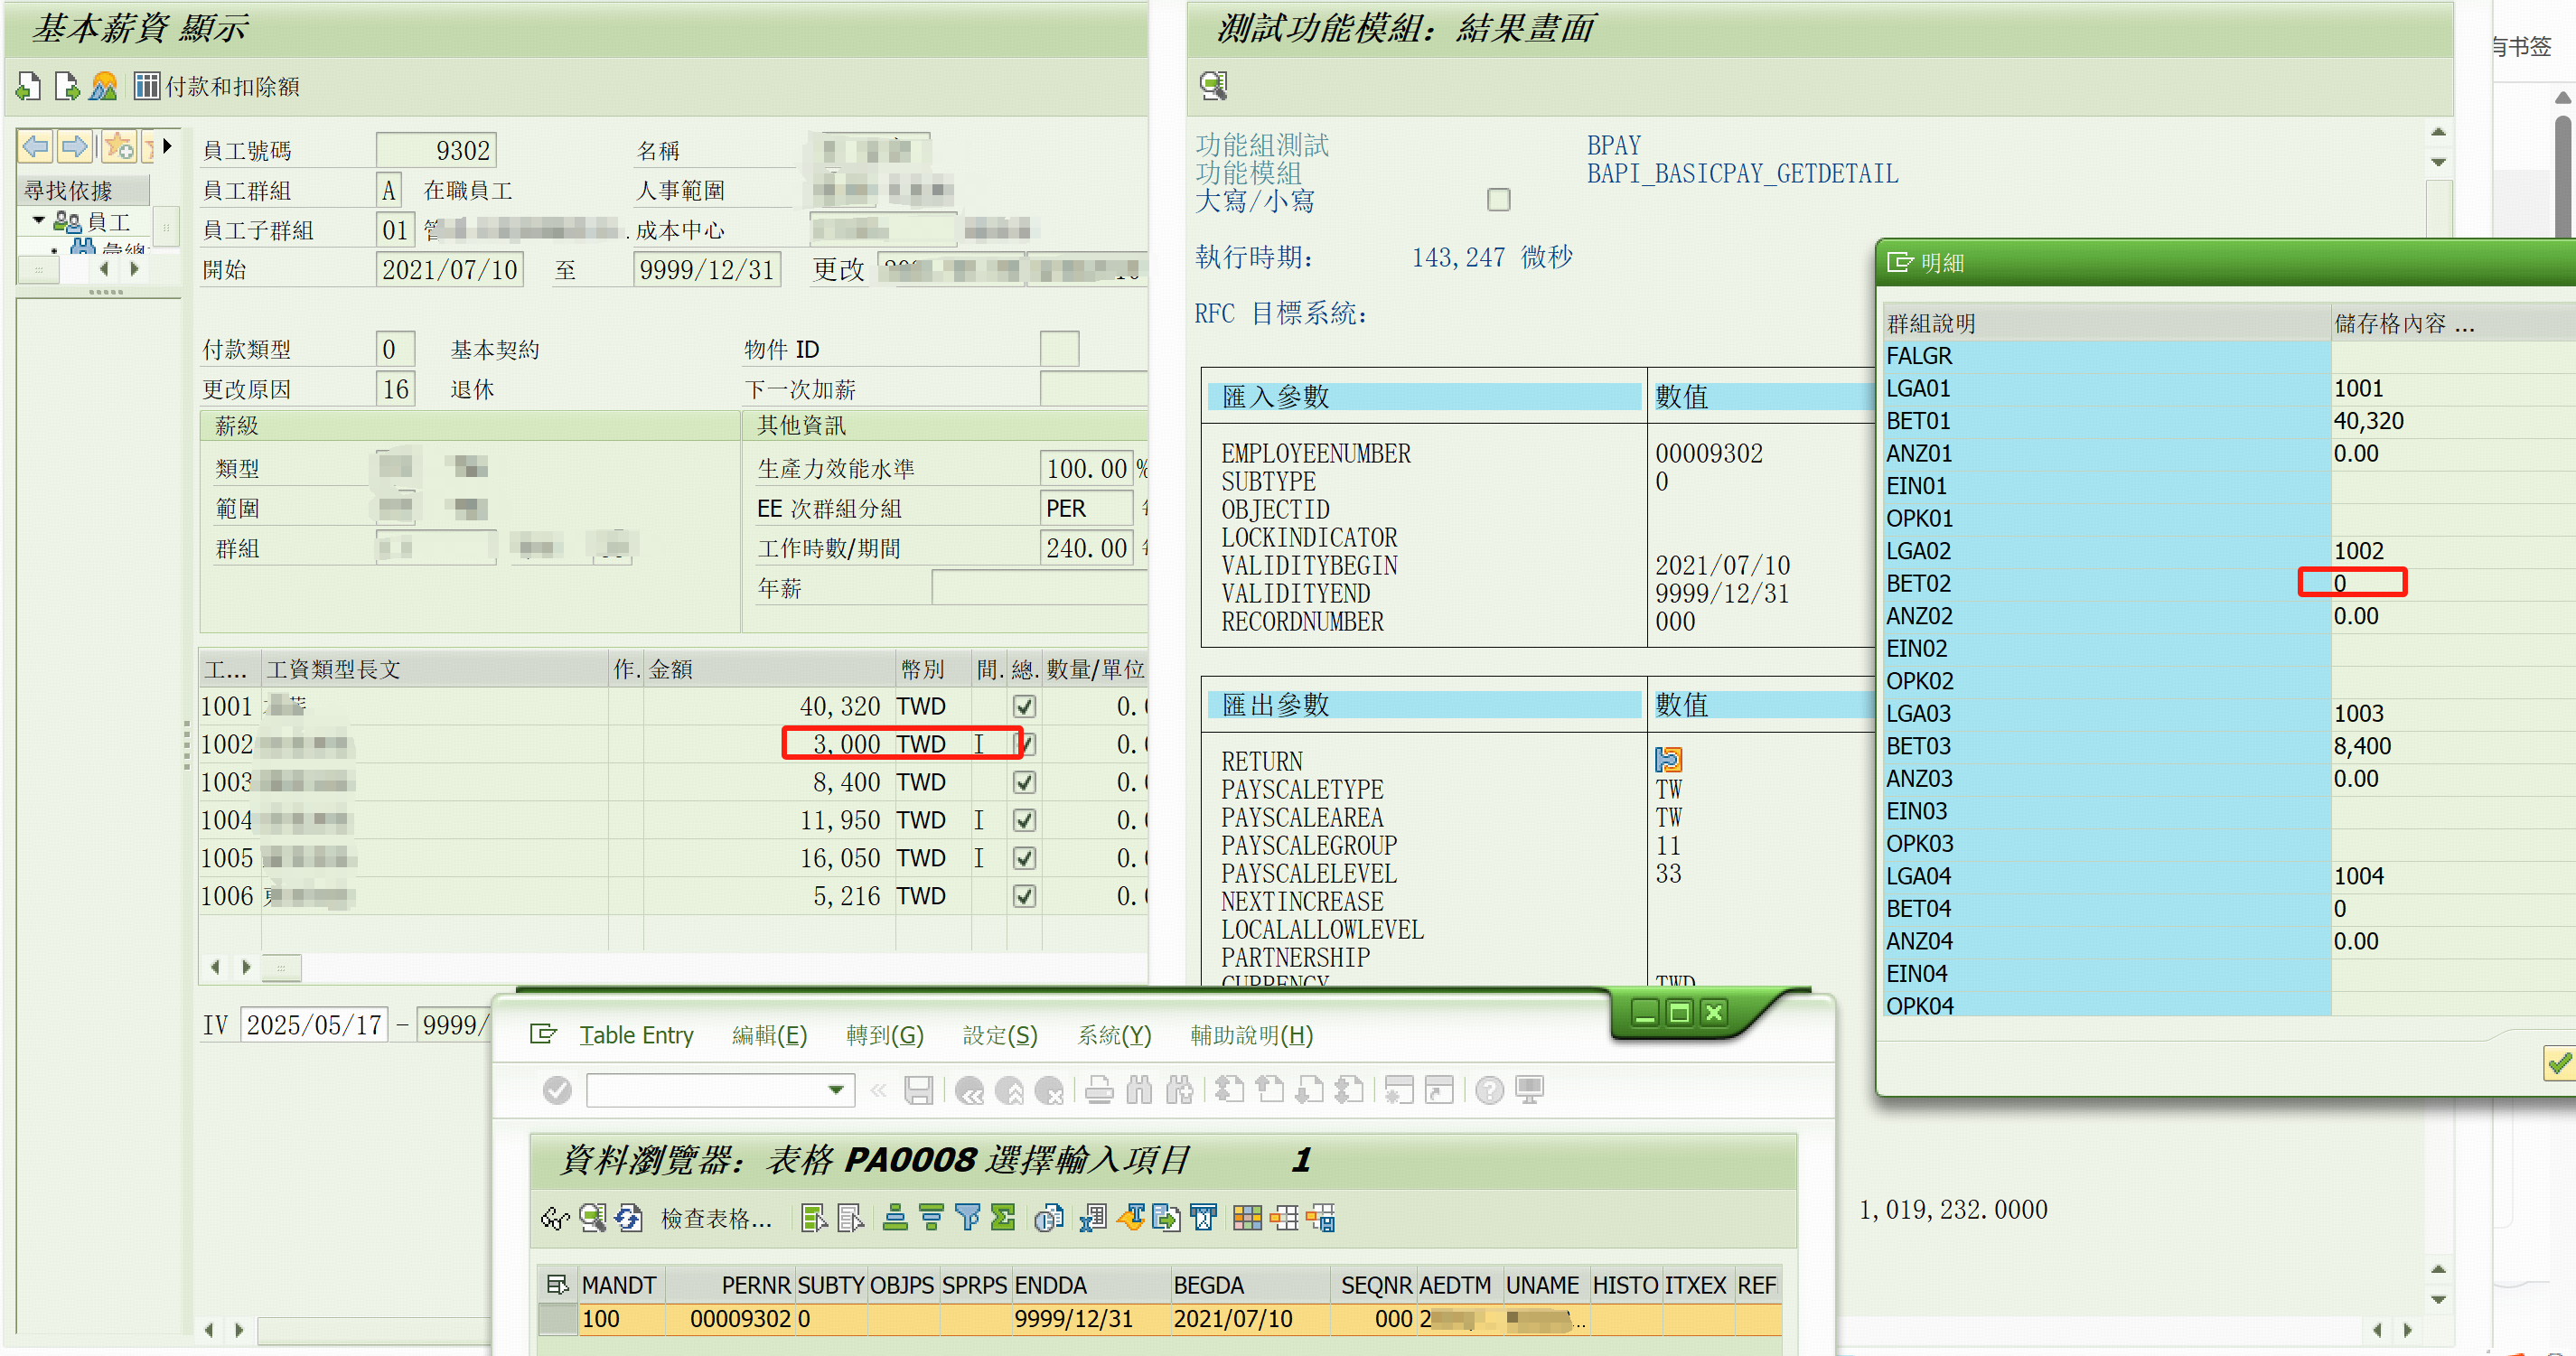The height and width of the screenshot is (1356, 2576).
Task: Click the display details glasses icon
Action: [x=555, y=1218]
